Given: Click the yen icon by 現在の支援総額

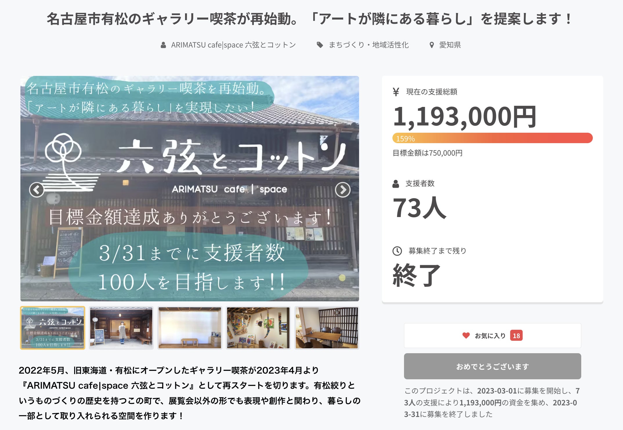Looking at the screenshot, I should [x=396, y=92].
